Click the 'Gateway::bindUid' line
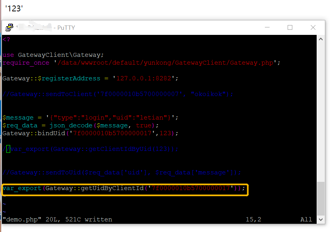This screenshot has height=232, width=330. tap(90, 133)
